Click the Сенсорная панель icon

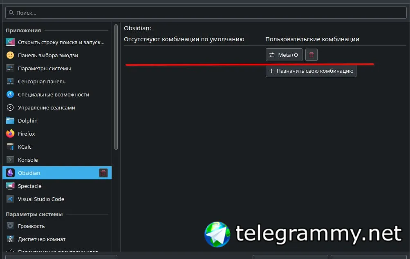[10, 81]
